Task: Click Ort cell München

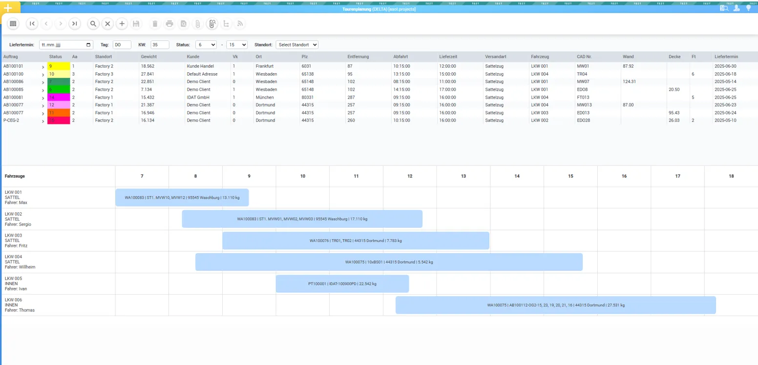Action: [x=263, y=97]
